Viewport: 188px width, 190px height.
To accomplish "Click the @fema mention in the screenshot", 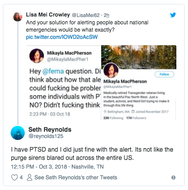I will (53, 71).
